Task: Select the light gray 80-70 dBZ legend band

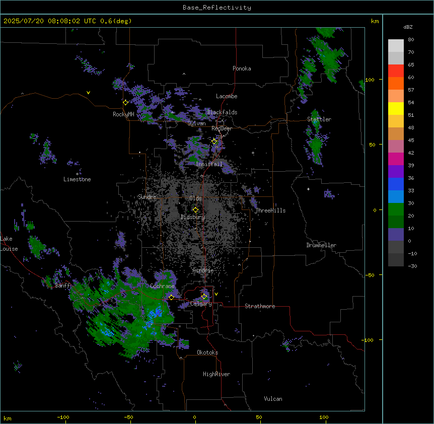Action: 396,46
